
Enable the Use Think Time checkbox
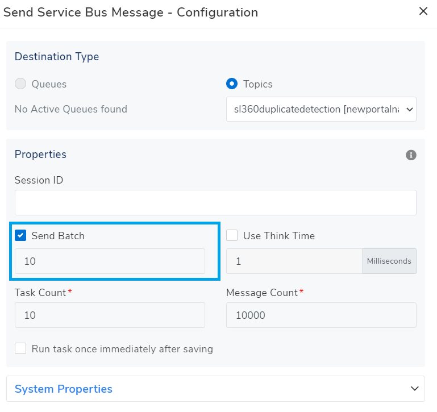point(232,235)
